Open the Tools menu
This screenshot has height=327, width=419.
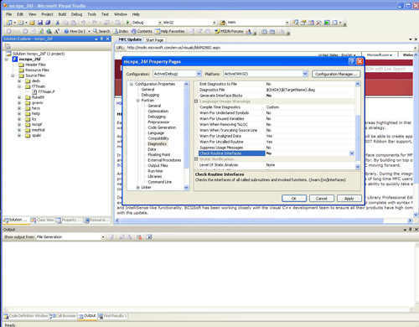[x=91, y=14]
